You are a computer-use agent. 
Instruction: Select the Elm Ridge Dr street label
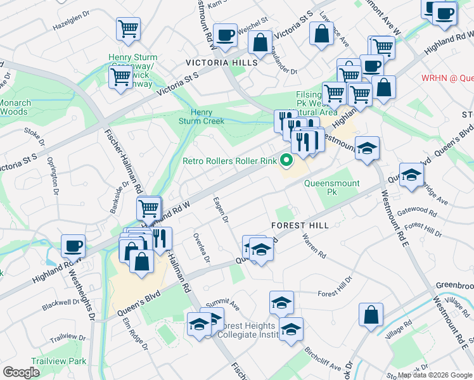[x=136, y=334]
